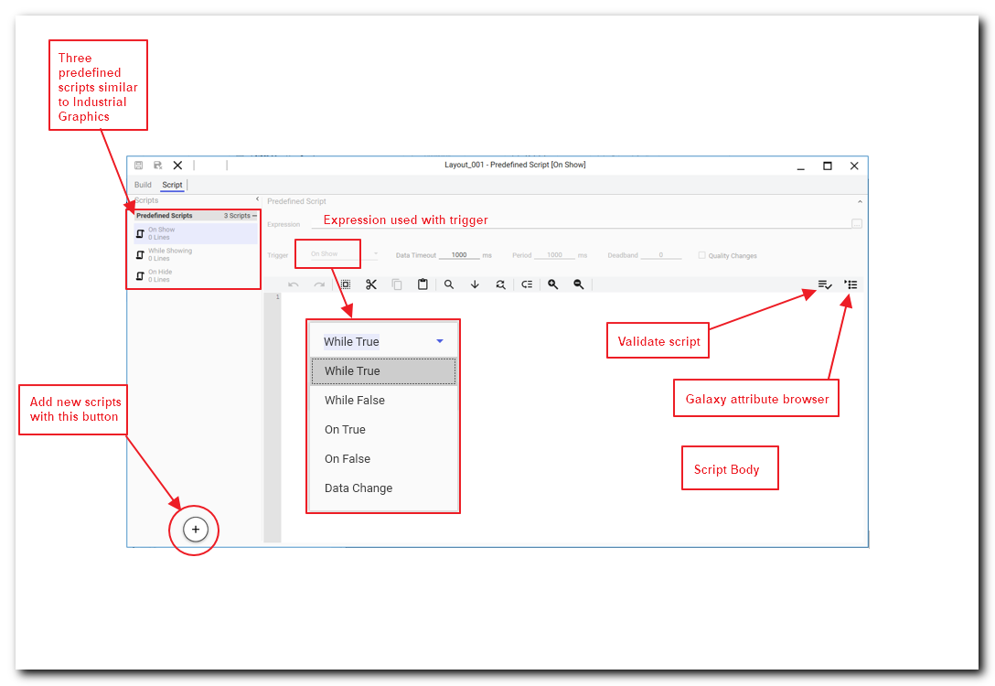Click the Cut scissors icon
Screen dimensions: 995x686
[370, 284]
